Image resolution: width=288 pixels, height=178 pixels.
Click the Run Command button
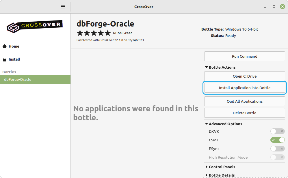244,56
